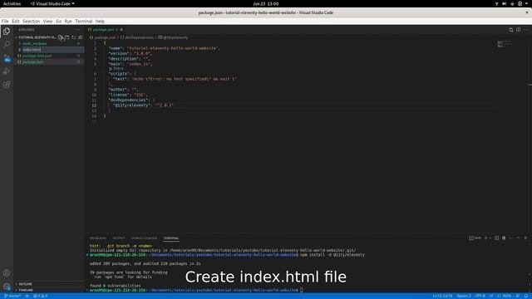Click the UTF-8 encoding indicator
This screenshot has height=299, width=532.
(x=480, y=296)
